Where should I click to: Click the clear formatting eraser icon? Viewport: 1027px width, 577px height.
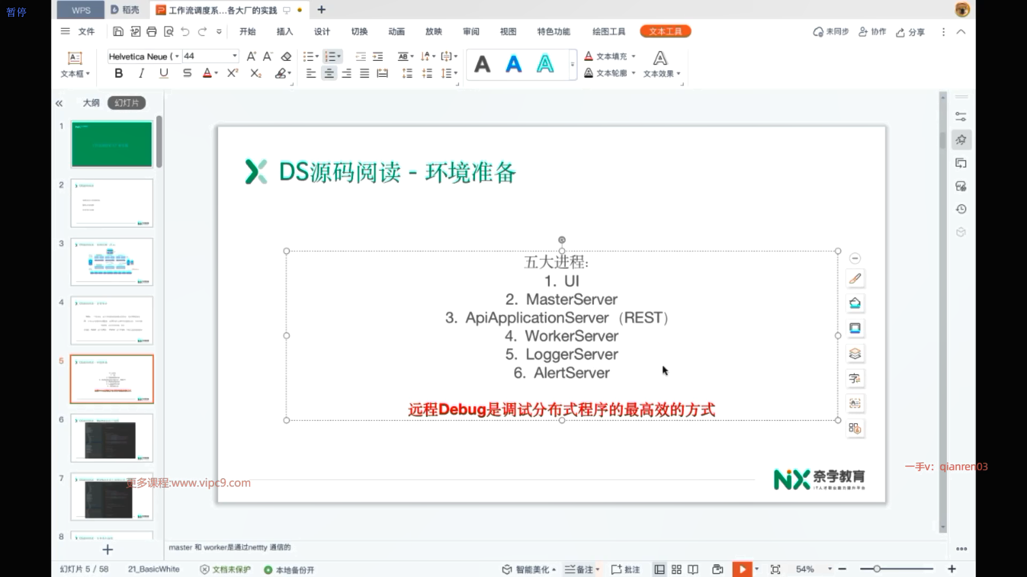click(286, 56)
